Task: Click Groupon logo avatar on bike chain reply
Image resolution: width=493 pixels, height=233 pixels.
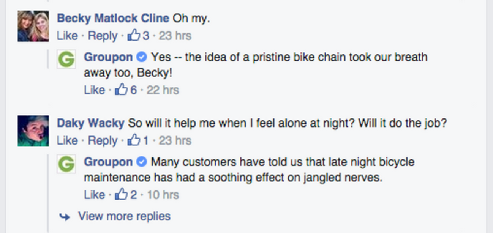Action: click(x=66, y=59)
